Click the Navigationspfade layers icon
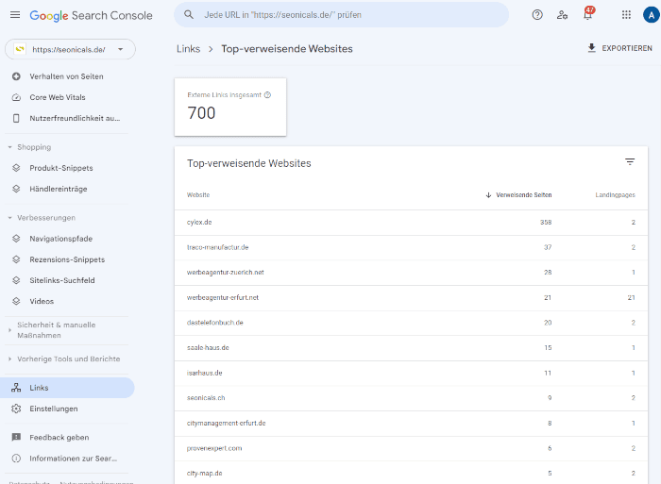661x484 pixels. 16,239
